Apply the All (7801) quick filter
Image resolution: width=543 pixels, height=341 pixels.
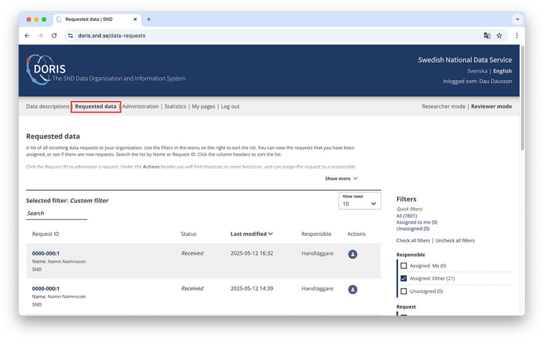tap(407, 216)
